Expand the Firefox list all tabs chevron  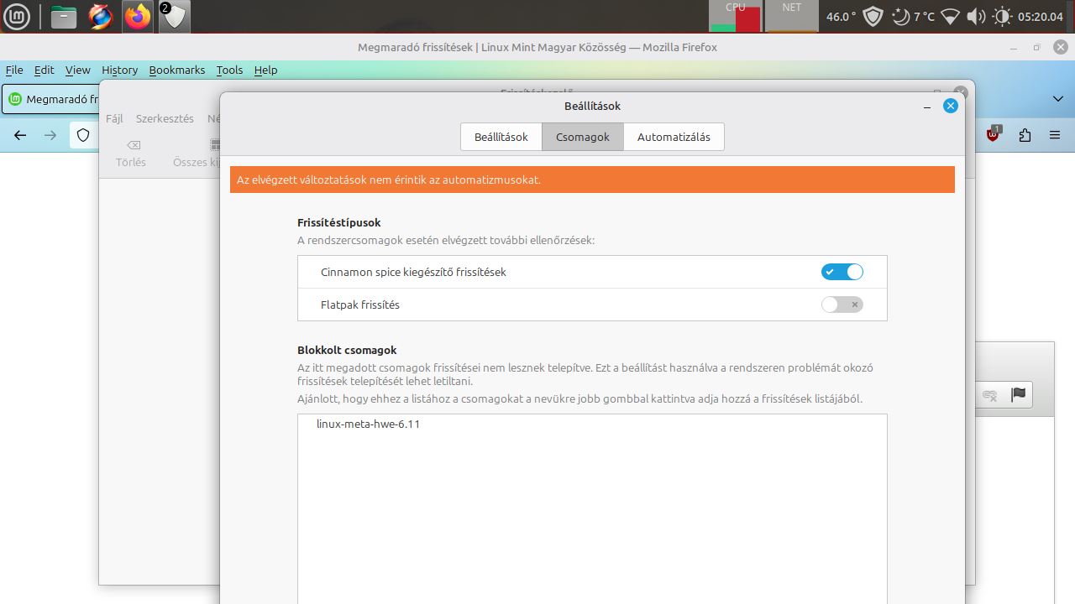point(1057,99)
